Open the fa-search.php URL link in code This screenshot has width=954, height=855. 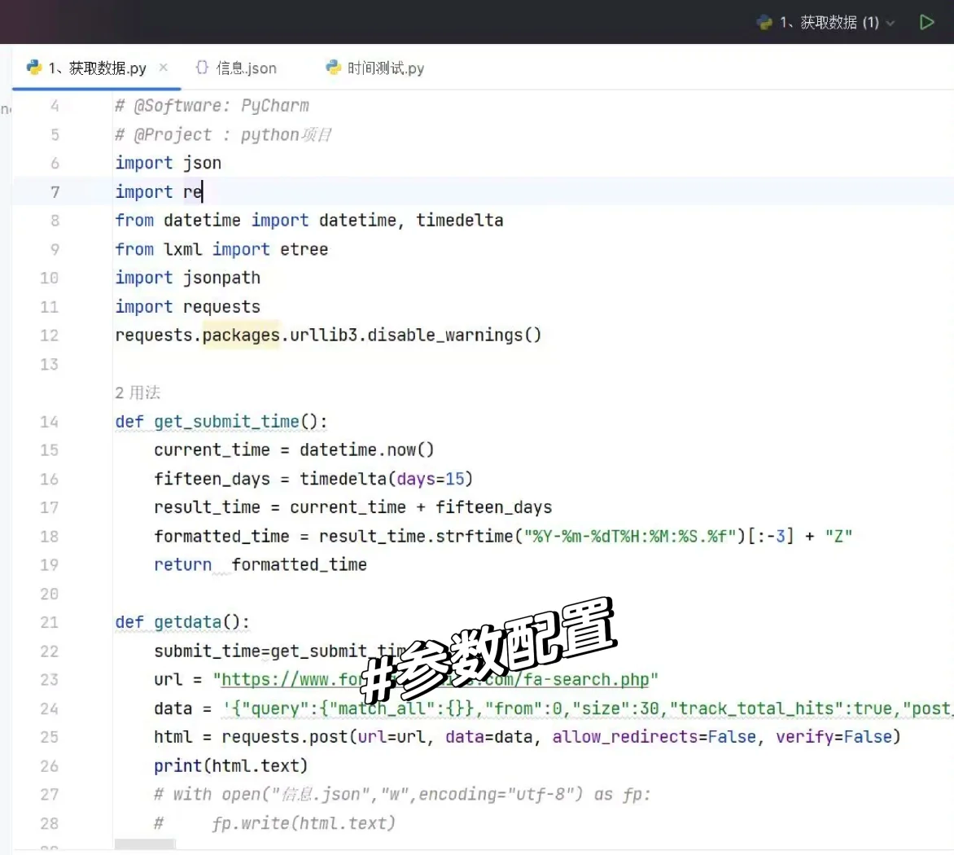coord(435,679)
